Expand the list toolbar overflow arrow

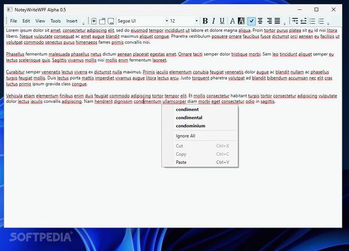[x=328, y=23]
